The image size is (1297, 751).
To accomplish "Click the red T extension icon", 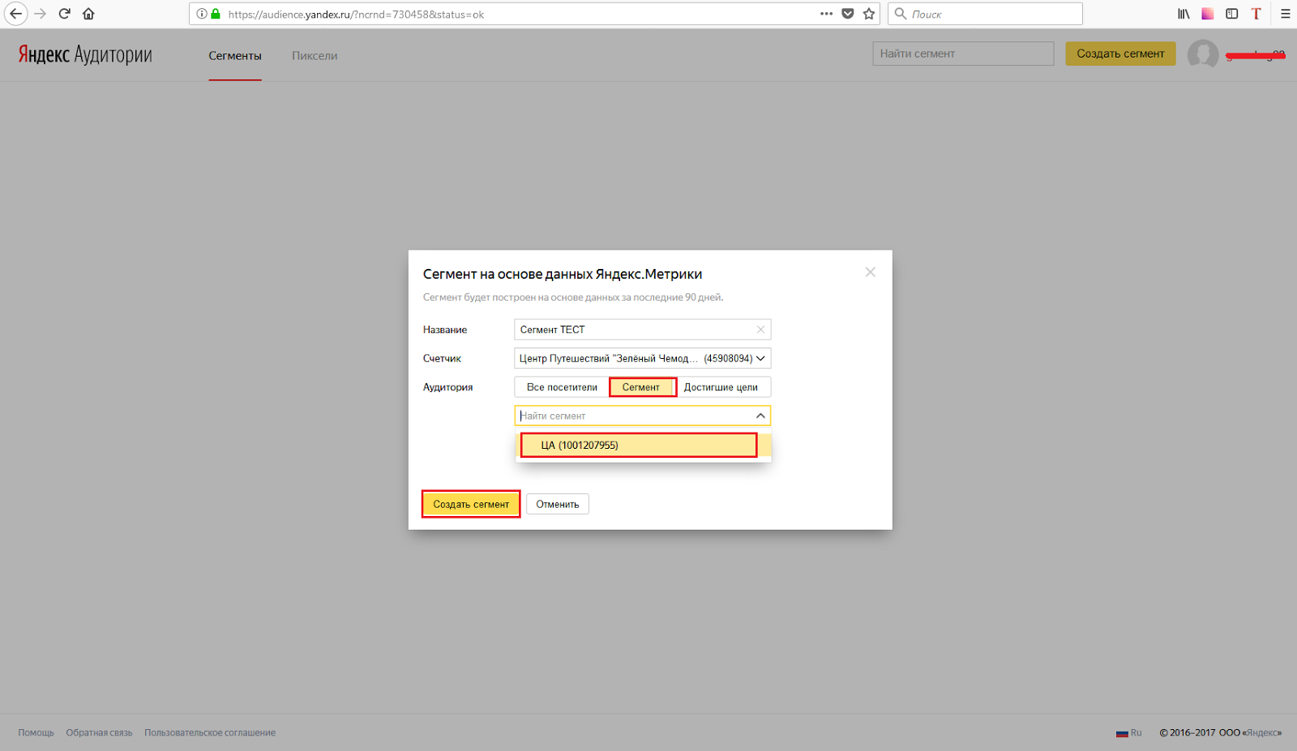I will coord(1256,14).
